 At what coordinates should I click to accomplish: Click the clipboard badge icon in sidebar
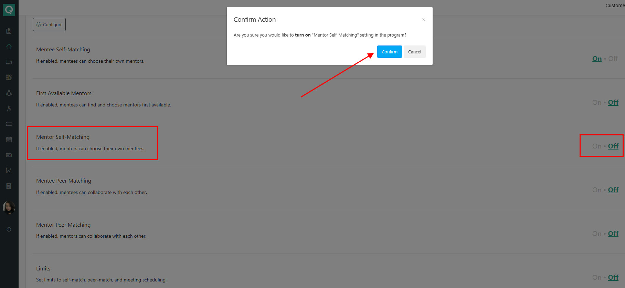point(9,31)
